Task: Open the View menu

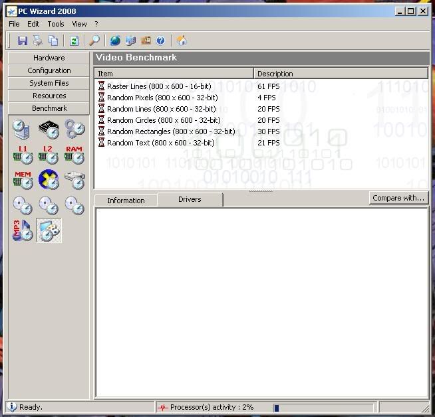Action: point(79,24)
